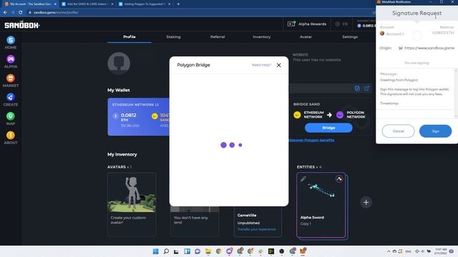The height and width of the screenshot is (257, 458).
Task: Open the taskbar clock and date
Action: coord(441,251)
